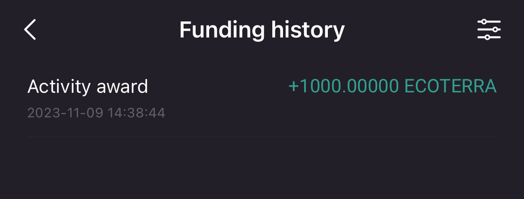
Task: Return to the previous screen via chevron
Action: (x=30, y=30)
